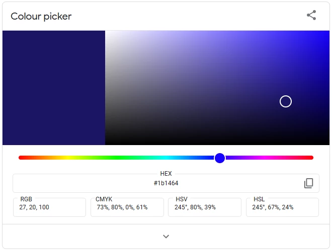Click the dark blue colour preview swatch
Image resolution: width=332 pixels, height=251 pixels.
point(54,88)
